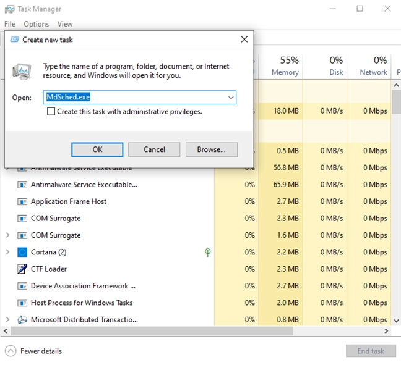Click Cortana (2) process name
The height and width of the screenshot is (365, 401).
[x=49, y=252]
